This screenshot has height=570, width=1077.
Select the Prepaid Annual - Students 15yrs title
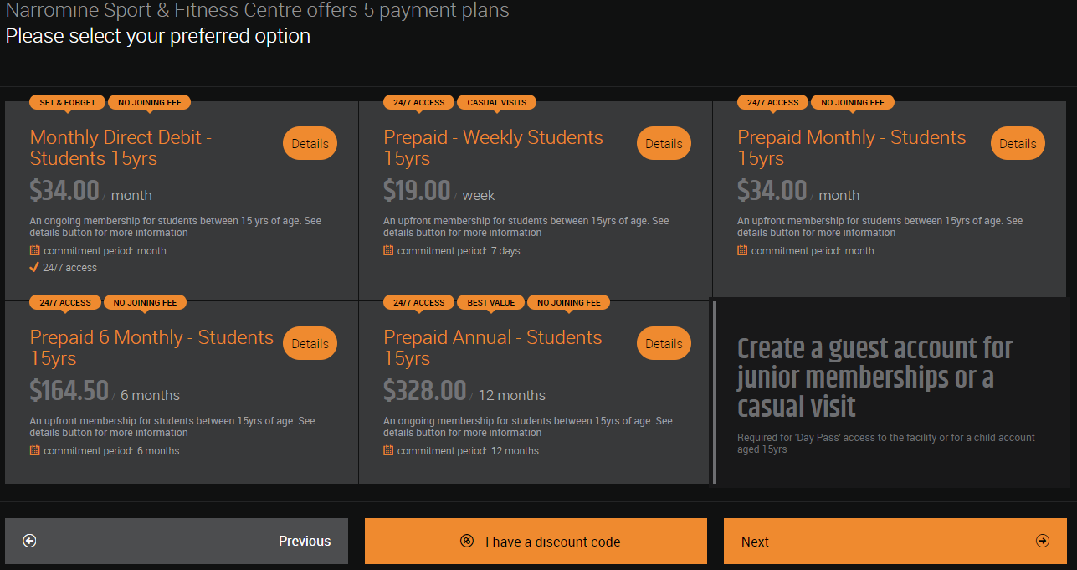click(493, 347)
